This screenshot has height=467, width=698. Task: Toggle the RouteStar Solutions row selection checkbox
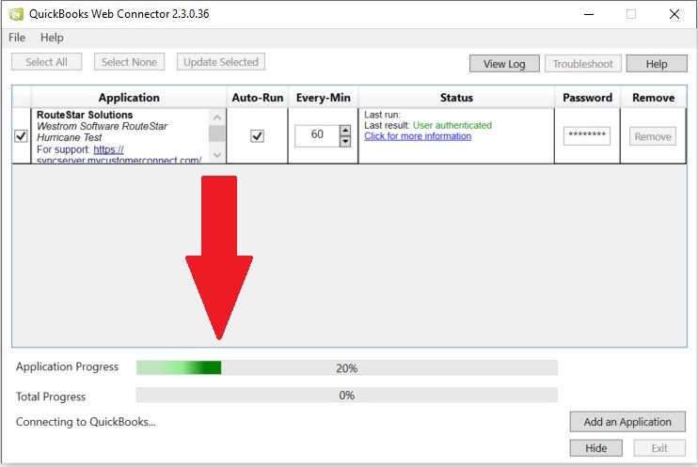click(x=21, y=135)
